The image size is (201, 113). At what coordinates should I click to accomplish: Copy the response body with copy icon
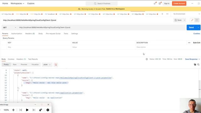click(x=195, y=64)
